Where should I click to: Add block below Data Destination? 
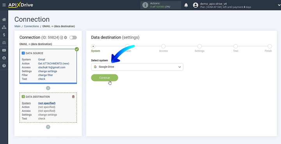coord(48,127)
